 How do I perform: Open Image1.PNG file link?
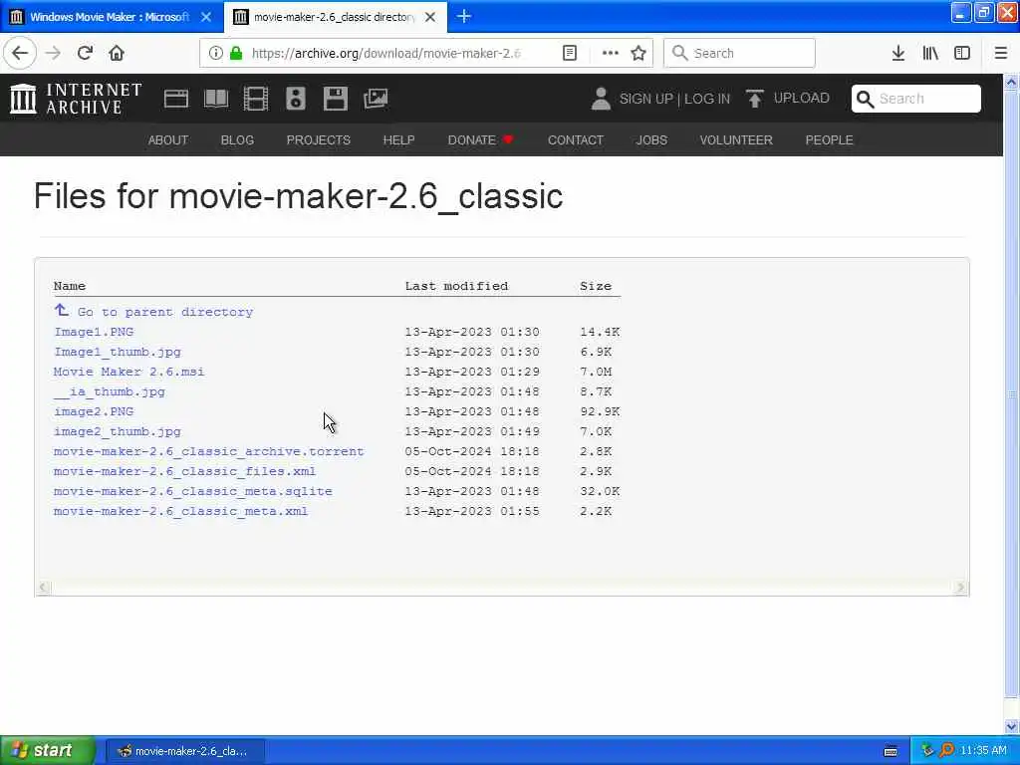coord(94,332)
